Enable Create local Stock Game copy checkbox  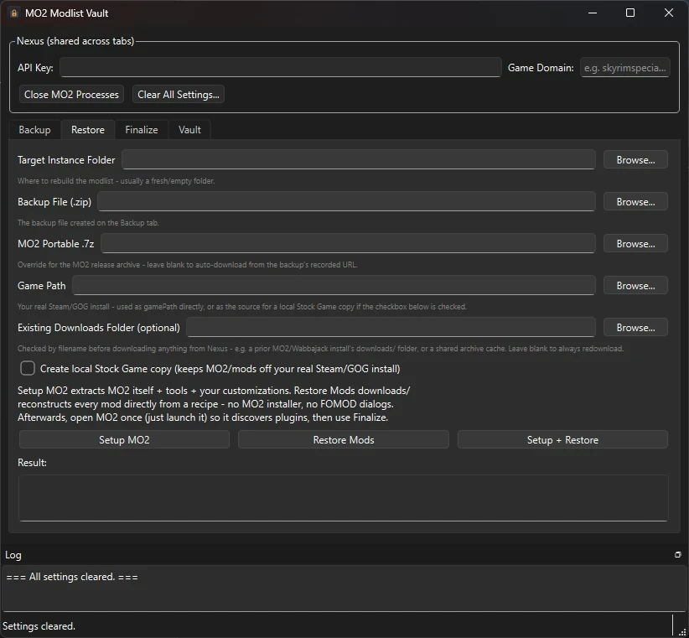28,368
